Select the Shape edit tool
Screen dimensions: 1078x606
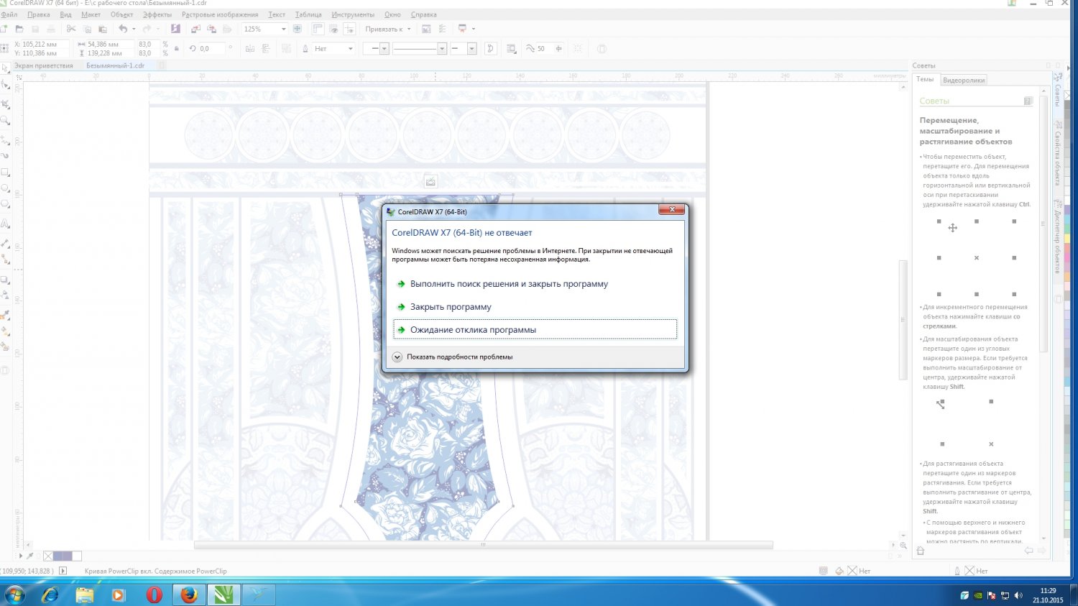(6, 86)
